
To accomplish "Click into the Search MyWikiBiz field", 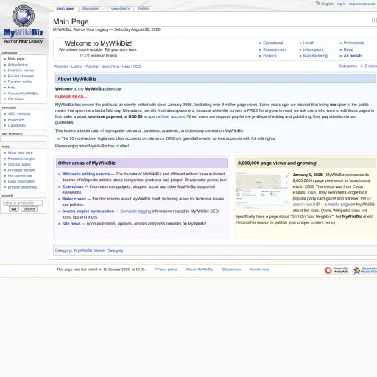I will [23, 203].
